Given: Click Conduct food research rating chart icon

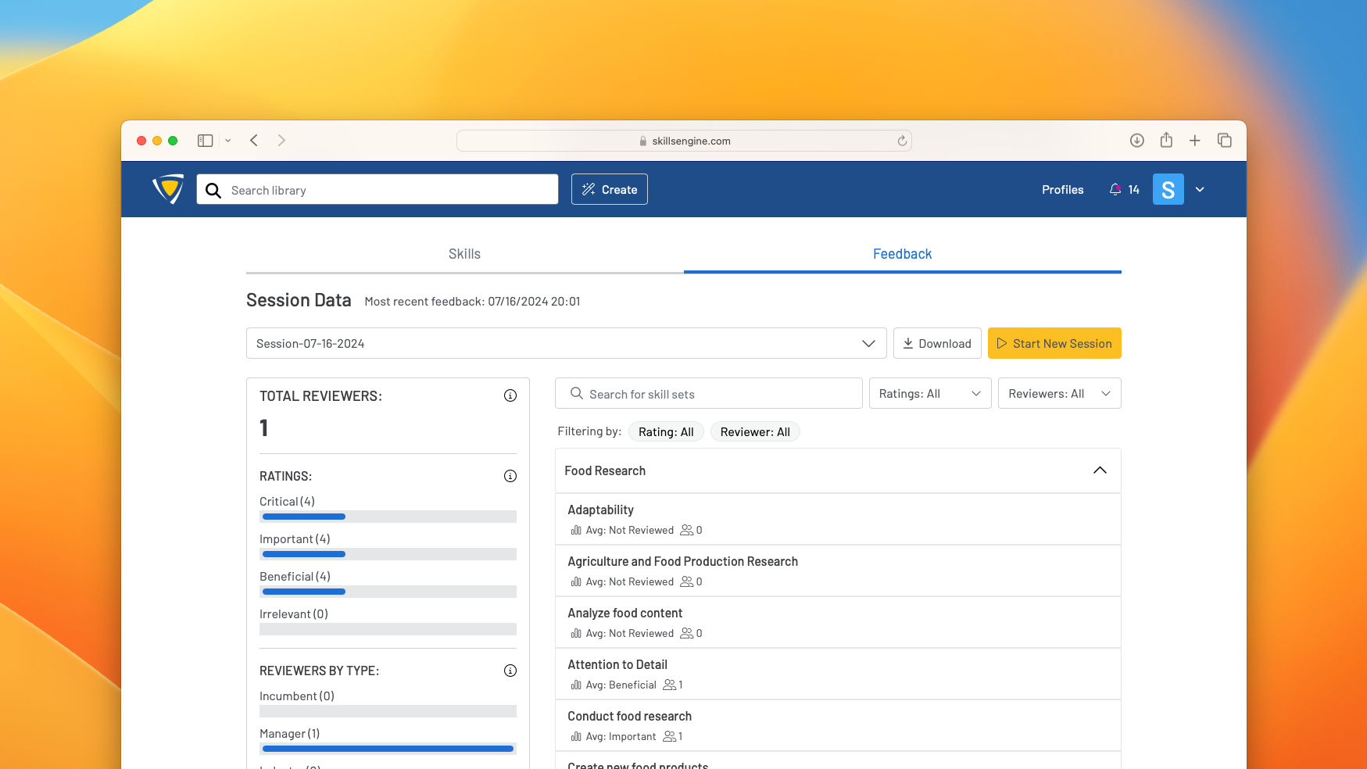Looking at the screenshot, I should [576, 736].
